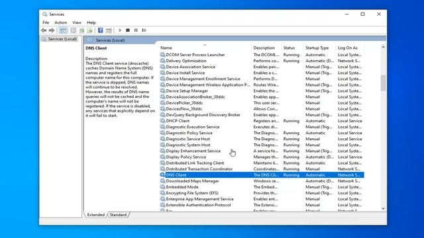
Task: Select Display Enhancement Service row
Action: [262, 151]
